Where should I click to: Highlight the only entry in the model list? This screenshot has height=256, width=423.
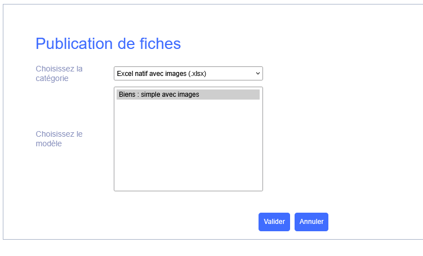[x=159, y=95]
